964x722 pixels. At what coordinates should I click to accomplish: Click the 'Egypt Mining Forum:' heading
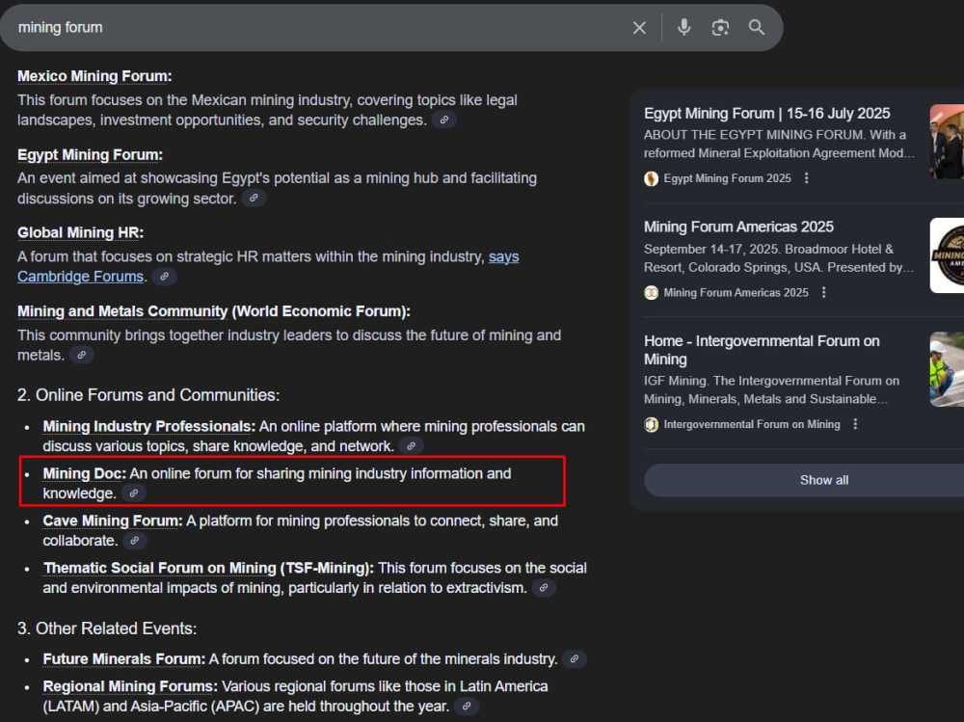[x=90, y=155]
